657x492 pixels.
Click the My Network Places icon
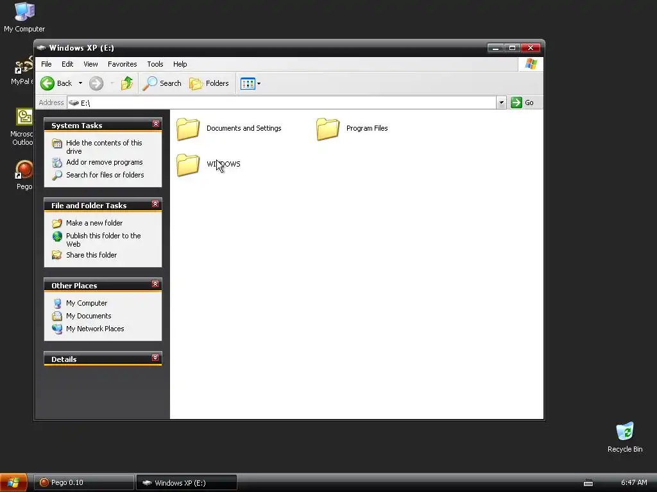tap(57, 329)
